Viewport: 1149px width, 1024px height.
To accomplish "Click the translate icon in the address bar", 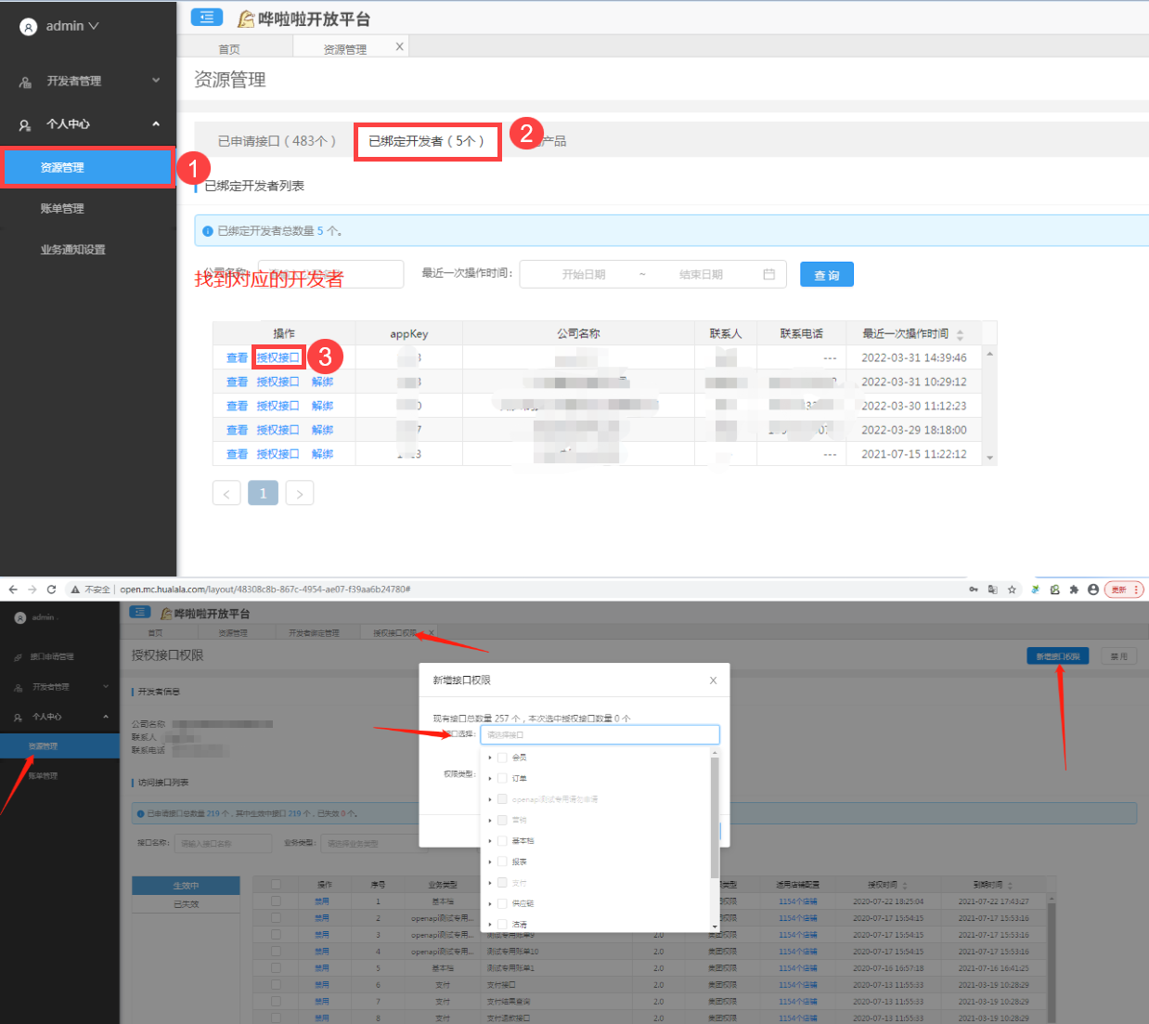I will point(992,590).
